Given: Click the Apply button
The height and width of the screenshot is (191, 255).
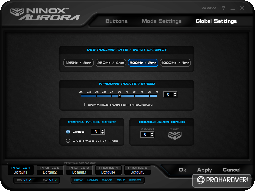Looking at the screenshot, I should click(204, 170).
